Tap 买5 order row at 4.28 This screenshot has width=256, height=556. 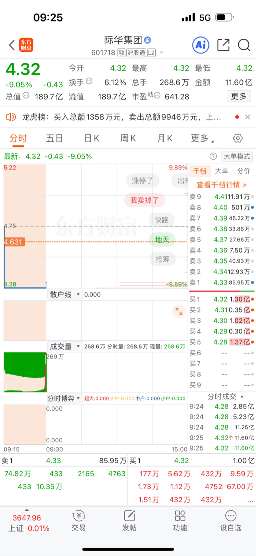tap(222, 342)
